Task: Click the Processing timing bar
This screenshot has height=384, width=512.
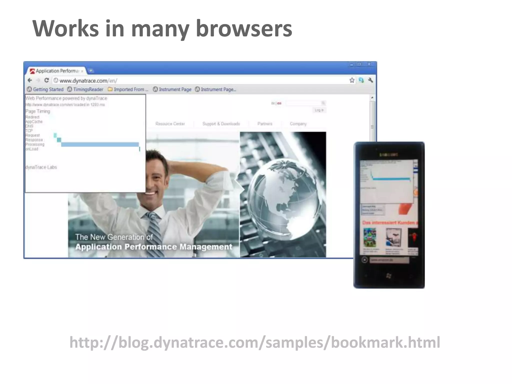Action: tap(100, 144)
